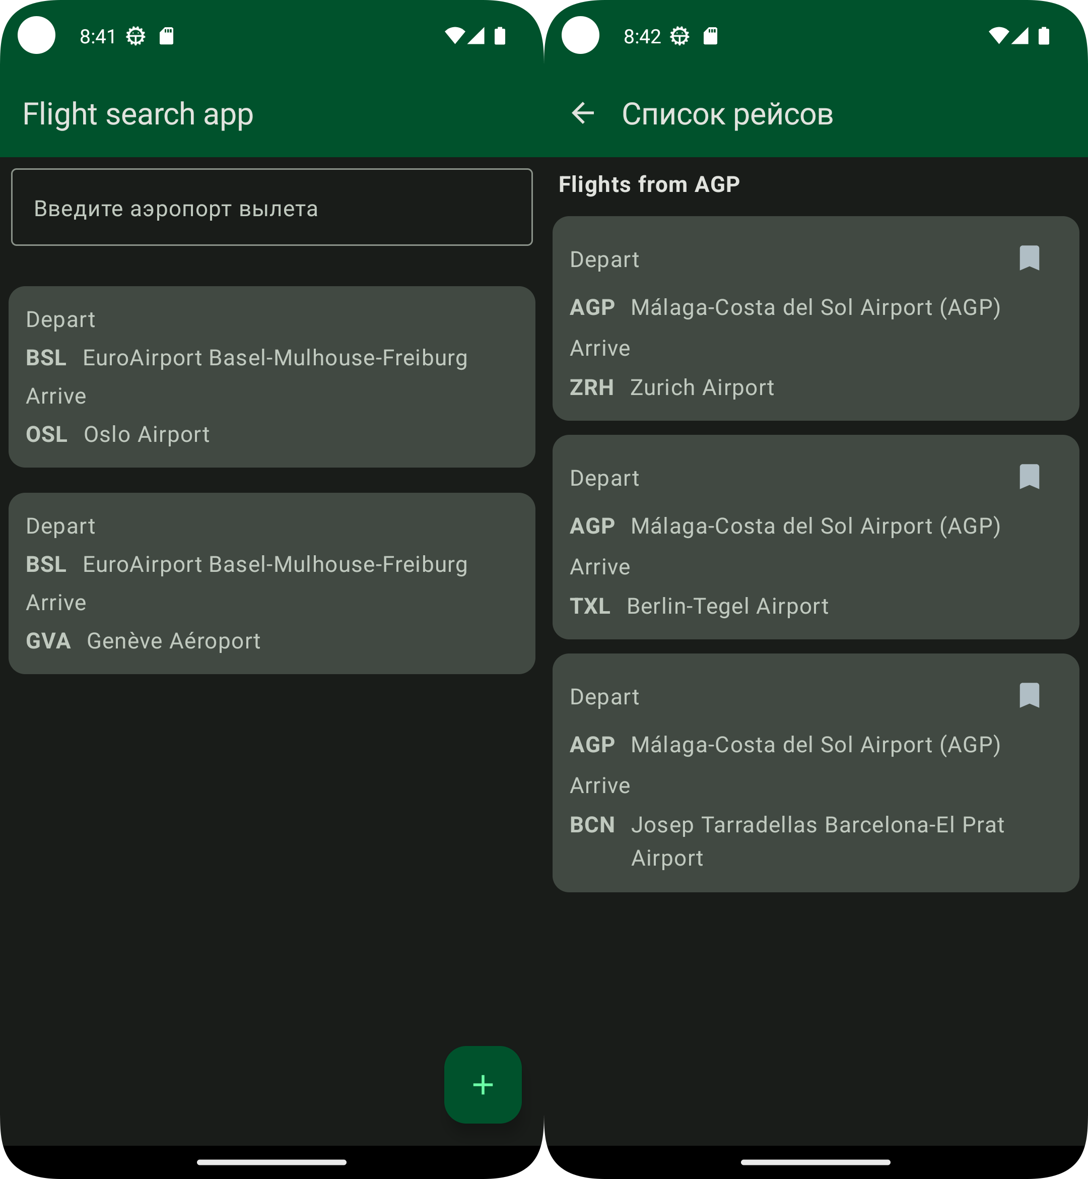Image resolution: width=1088 pixels, height=1179 pixels.
Task: Tap the Flight search app title
Action: (138, 114)
